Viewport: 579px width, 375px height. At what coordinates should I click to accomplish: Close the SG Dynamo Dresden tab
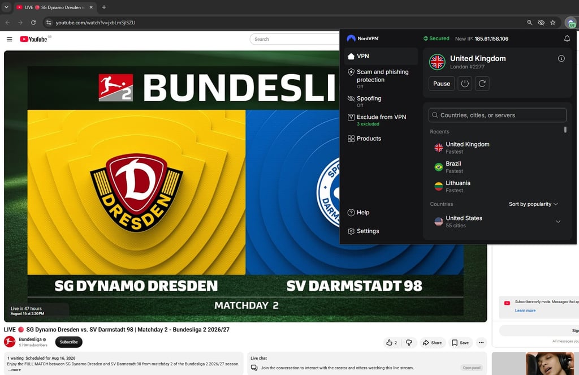(x=91, y=7)
